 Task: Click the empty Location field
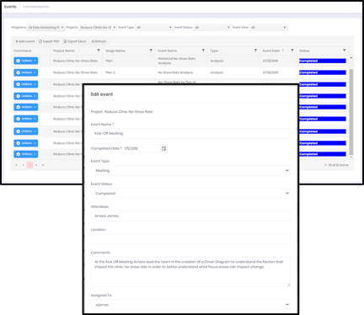[x=190, y=239]
